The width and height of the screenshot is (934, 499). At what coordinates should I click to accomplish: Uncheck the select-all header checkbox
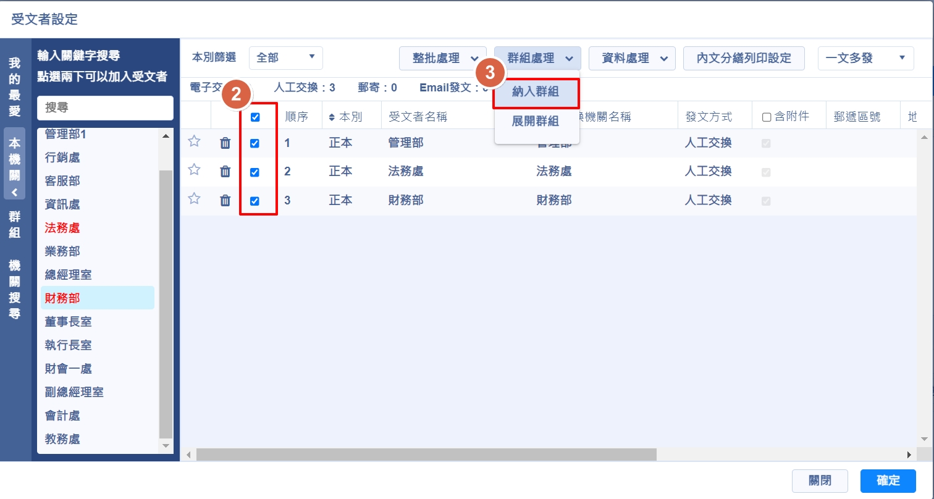(255, 117)
